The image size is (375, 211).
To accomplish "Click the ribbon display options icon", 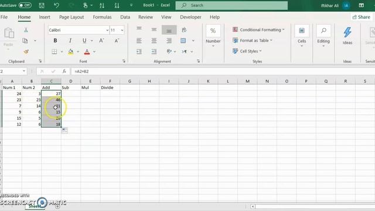I will [362, 5].
